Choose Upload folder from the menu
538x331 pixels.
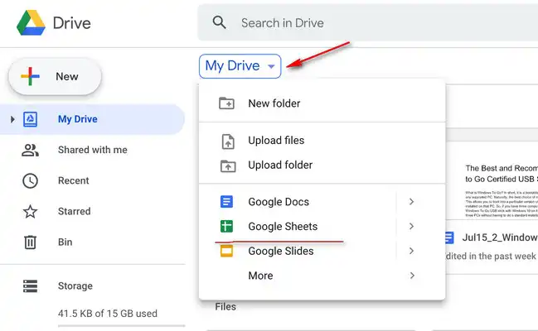tap(322, 165)
